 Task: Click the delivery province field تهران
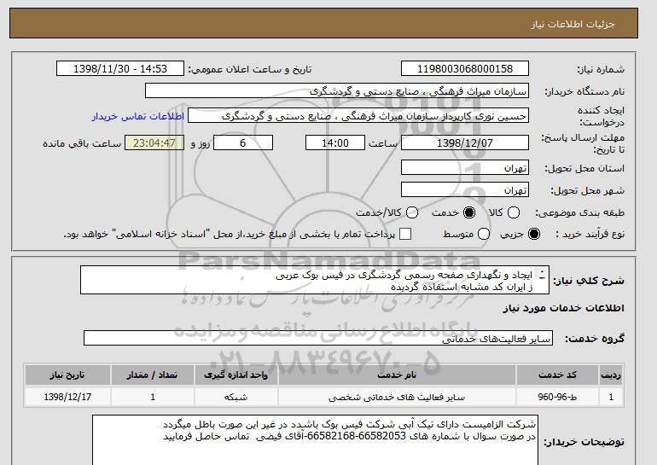[x=465, y=167]
